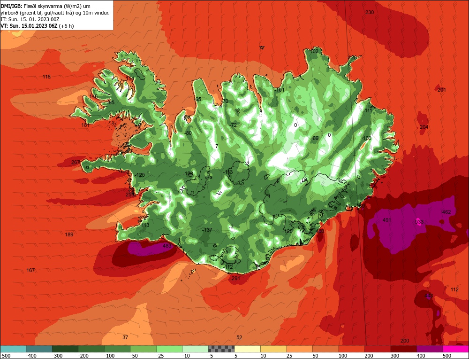This screenshot has height=359, width=469.
Task: Click the red 100 to 200 legend swatch
Action: [x=351, y=349]
